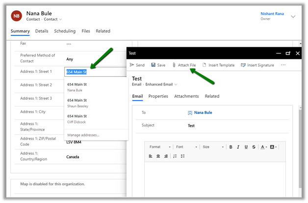Click the Send email button
The image size is (308, 203).
[x=137, y=65]
